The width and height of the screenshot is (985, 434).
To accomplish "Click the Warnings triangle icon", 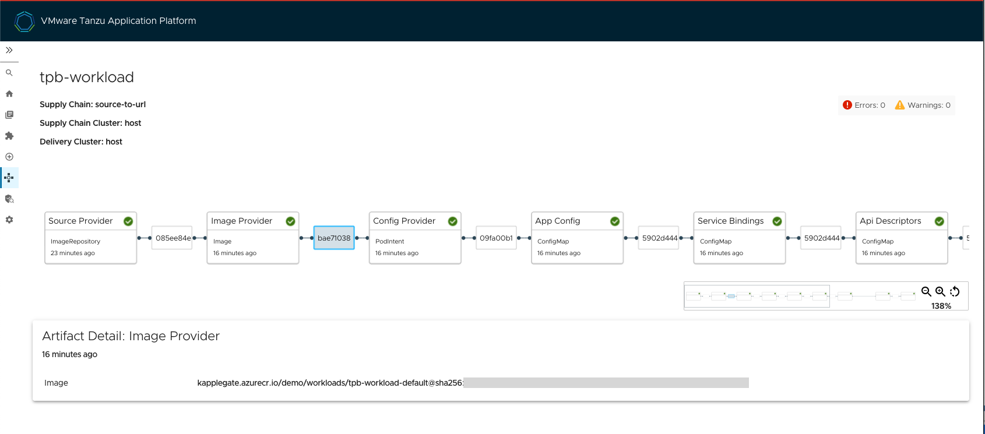I will 900,105.
